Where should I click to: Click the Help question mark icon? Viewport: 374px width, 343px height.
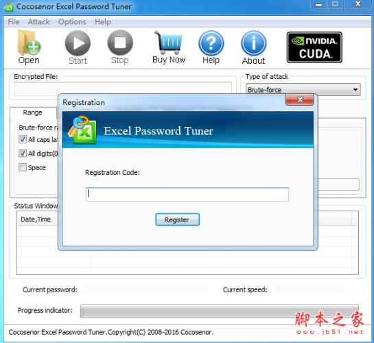pos(211,43)
